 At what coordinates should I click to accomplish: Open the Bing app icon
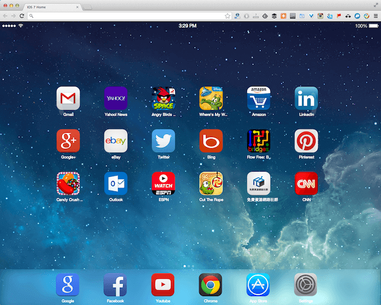[x=211, y=141]
